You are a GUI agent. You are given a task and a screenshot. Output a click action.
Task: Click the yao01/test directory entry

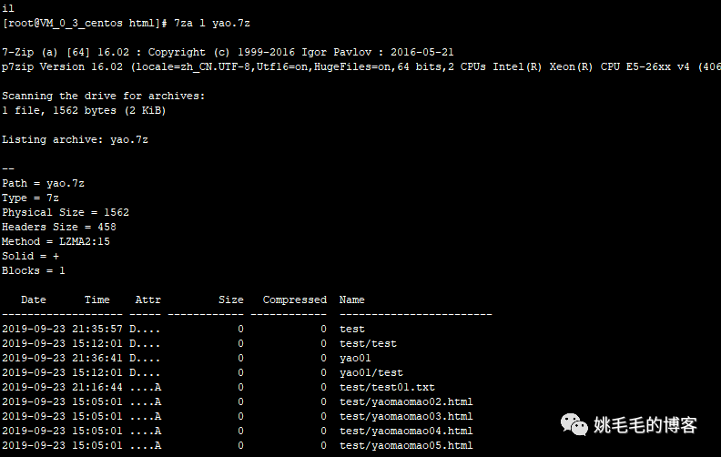371,372
